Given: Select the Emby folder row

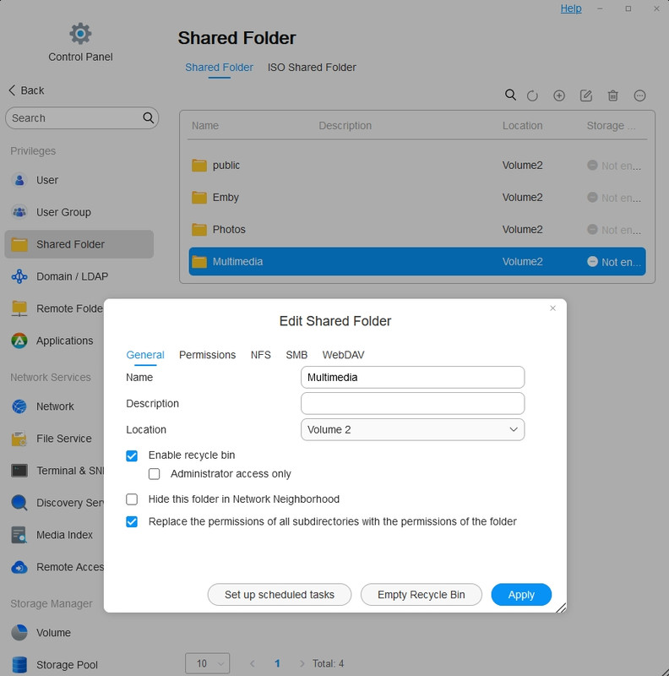Looking at the screenshot, I should click(x=416, y=198).
